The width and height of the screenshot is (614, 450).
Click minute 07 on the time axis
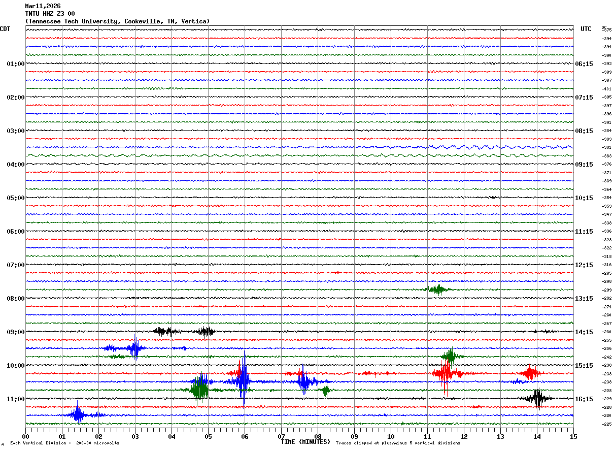tap(281, 436)
